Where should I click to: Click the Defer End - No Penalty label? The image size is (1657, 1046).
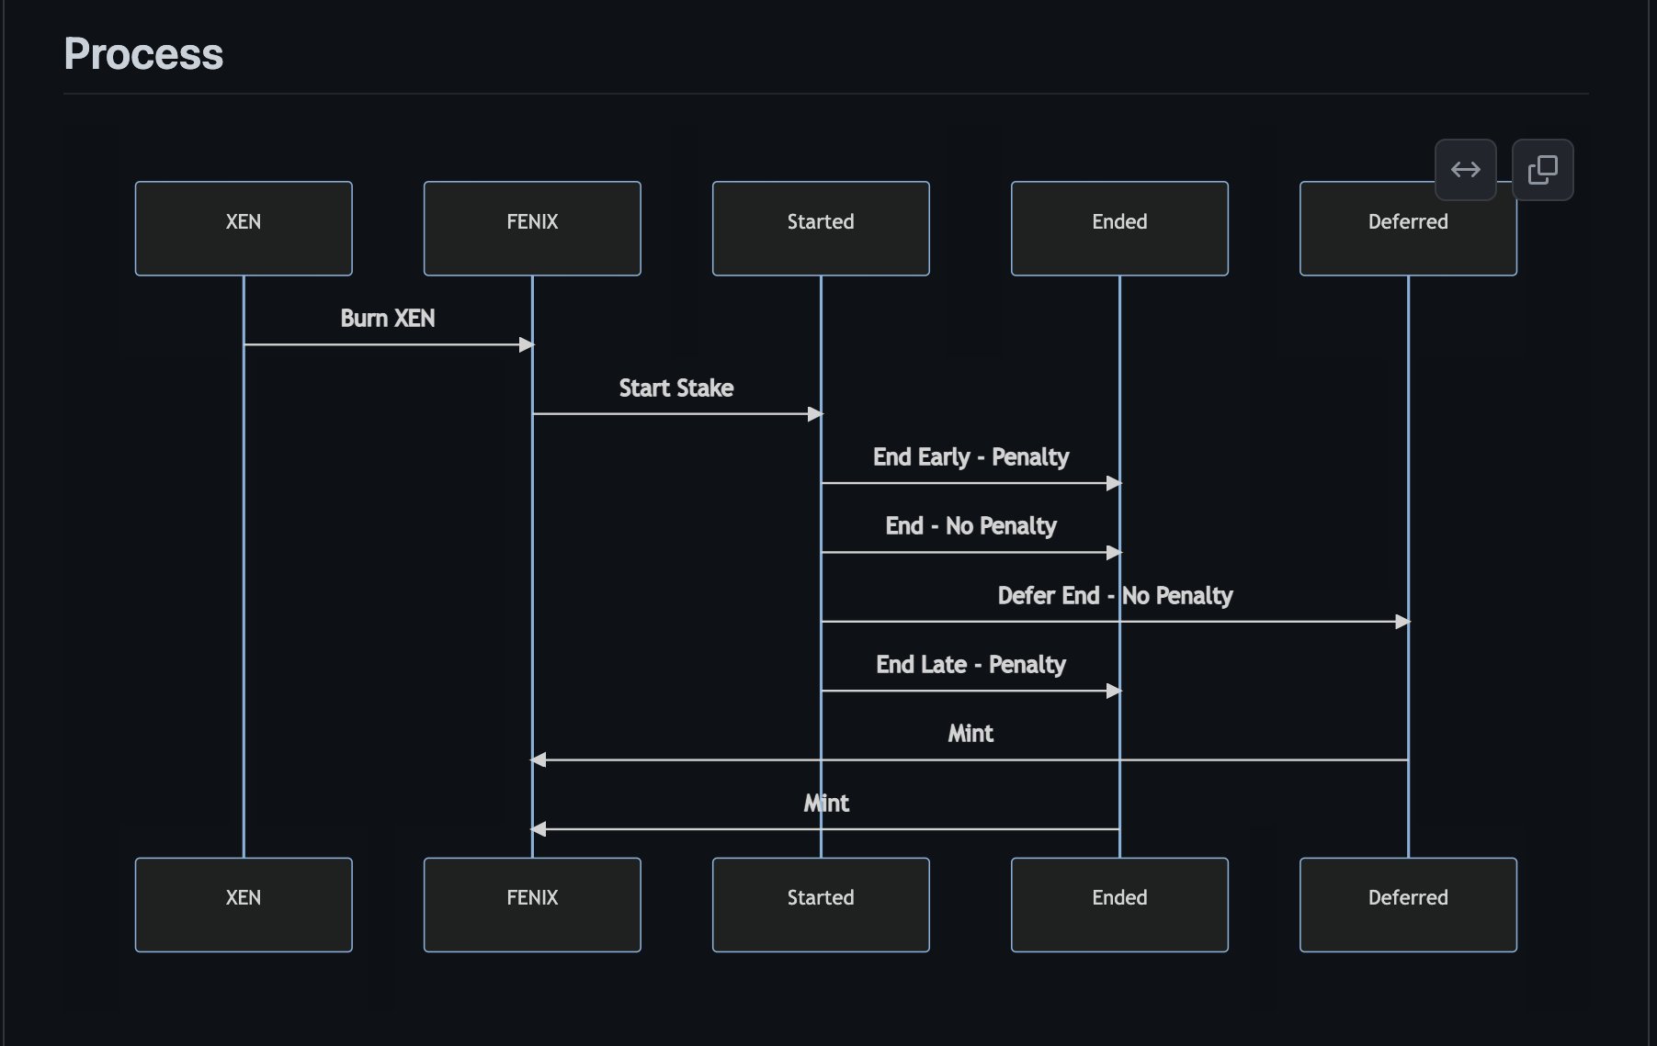click(x=1116, y=595)
